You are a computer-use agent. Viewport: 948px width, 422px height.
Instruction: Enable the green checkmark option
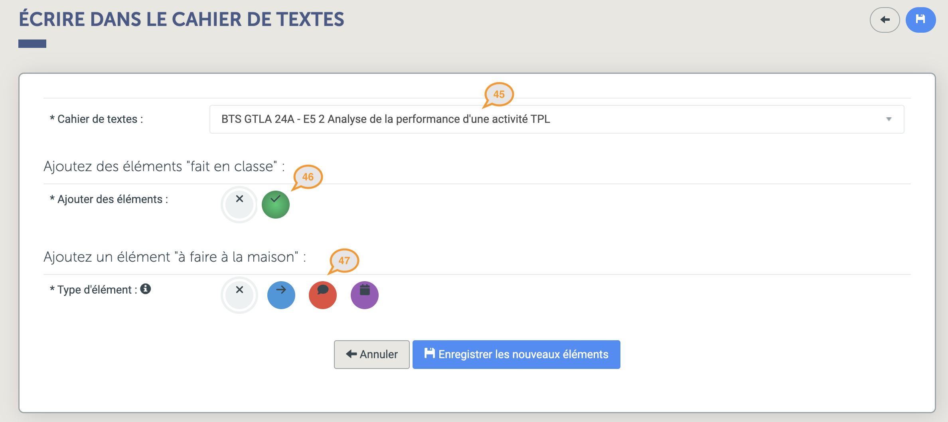[276, 205]
